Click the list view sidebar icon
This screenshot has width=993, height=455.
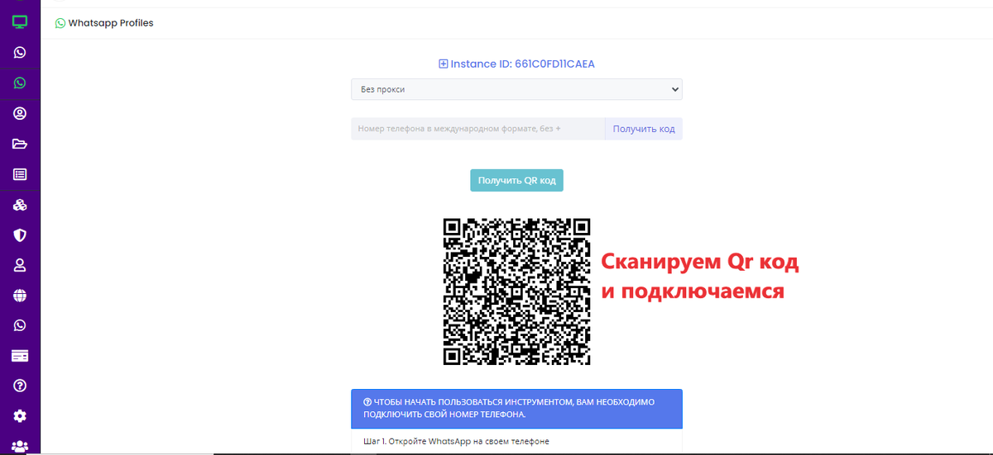coord(20,174)
